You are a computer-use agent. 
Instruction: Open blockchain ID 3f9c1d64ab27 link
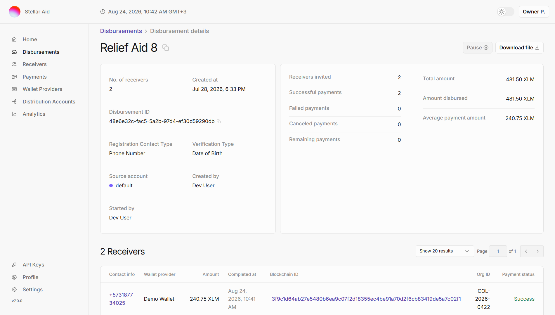(366, 299)
